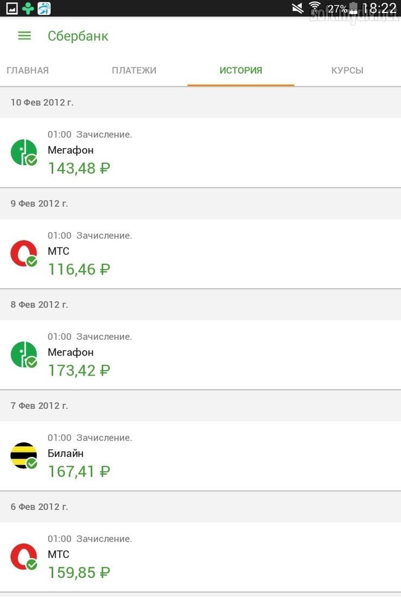Screen dimensions: 401x597
Task: Open the 173,42 ₽ Мегафон transaction
Action: click(x=200, y=354)
